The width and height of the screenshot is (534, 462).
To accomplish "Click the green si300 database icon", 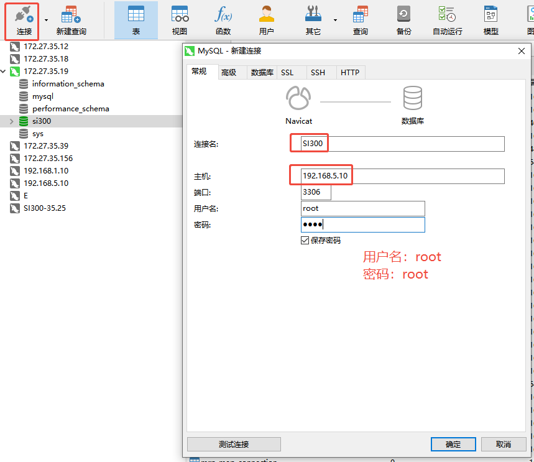I will tap(24, 121).
